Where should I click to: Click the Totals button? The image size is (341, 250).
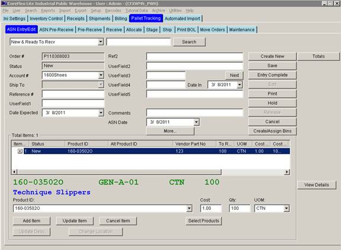(319, 56)
